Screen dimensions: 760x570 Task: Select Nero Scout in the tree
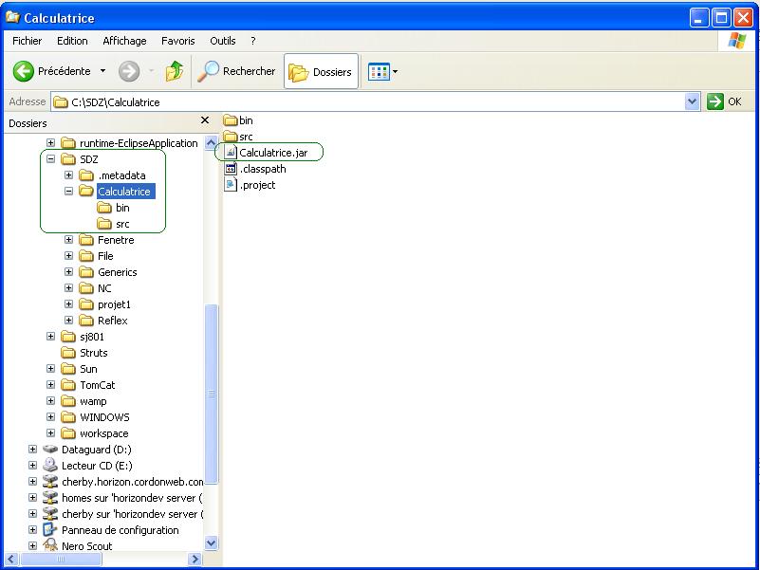pos(78,545)
